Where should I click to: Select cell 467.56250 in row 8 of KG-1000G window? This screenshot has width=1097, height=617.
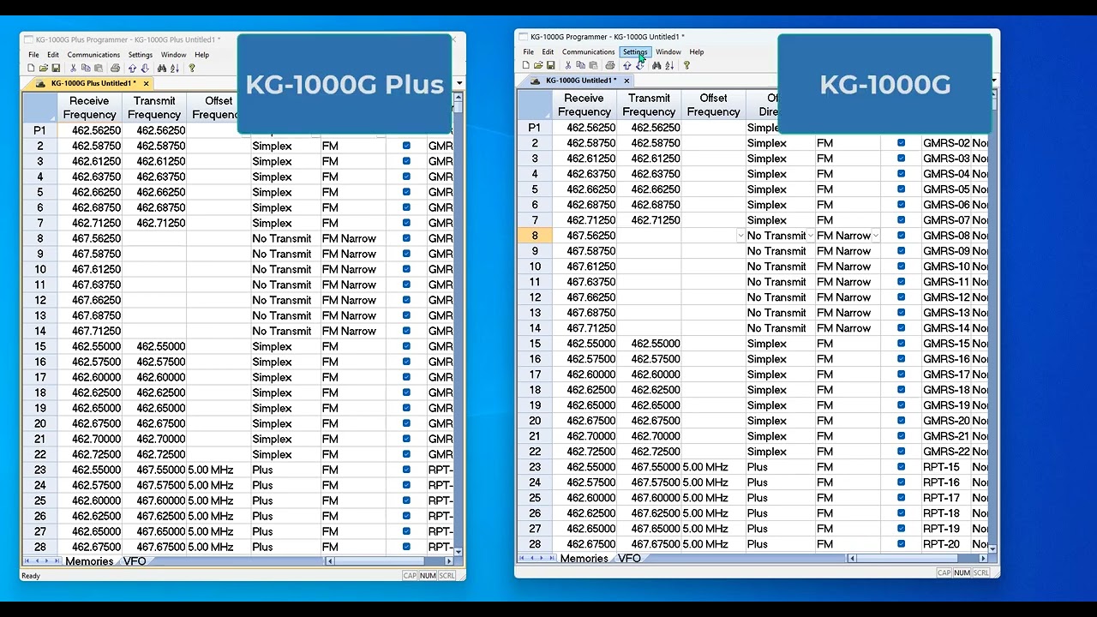coord(584,236)
